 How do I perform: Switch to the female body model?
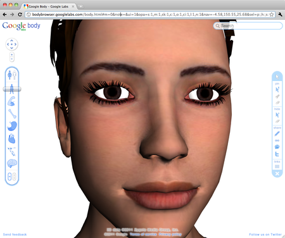point(9,75)
